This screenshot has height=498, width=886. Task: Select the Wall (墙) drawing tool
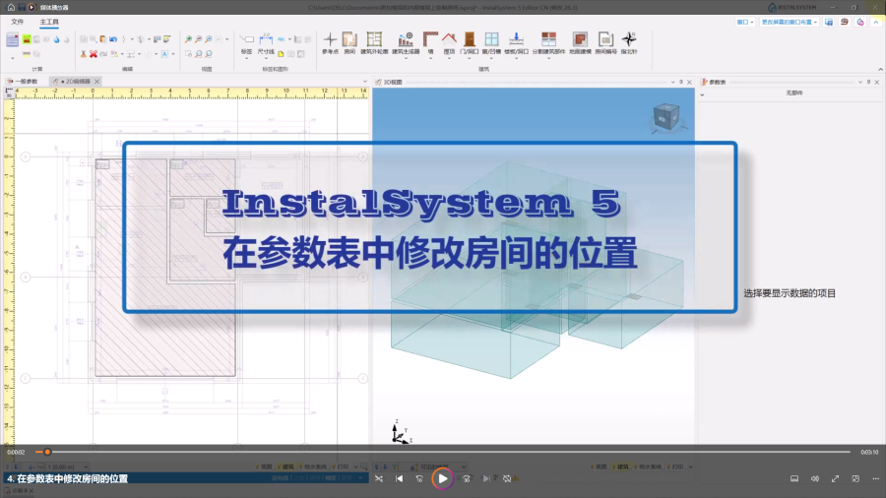click(430, 41)
